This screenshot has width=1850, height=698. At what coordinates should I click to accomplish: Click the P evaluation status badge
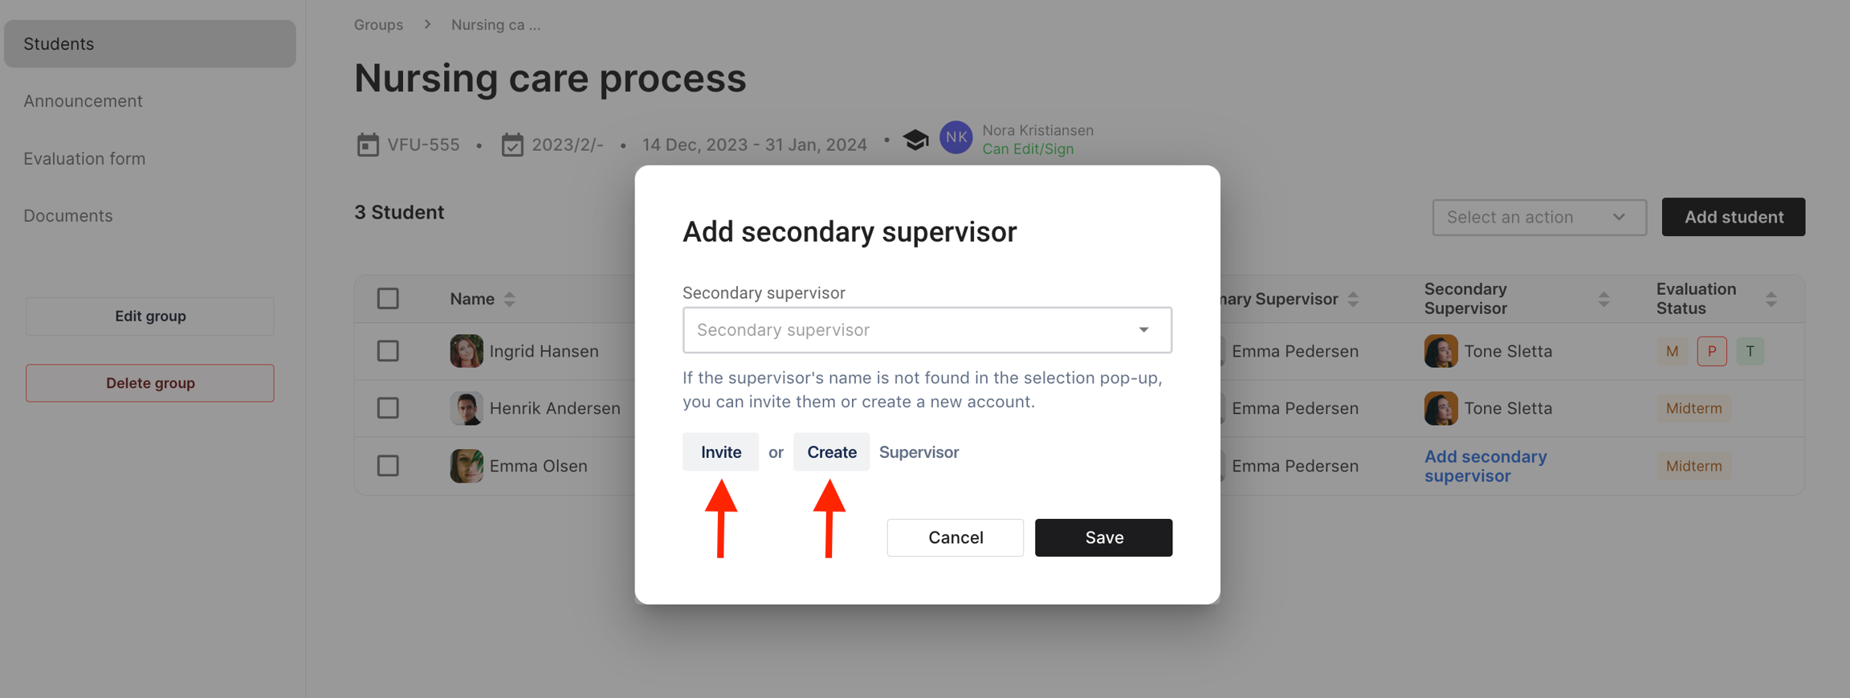(1711, 351)
